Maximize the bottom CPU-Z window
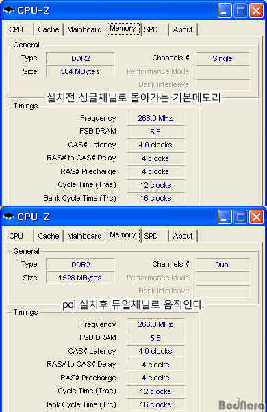The width and height of the screenshot is (267, 412). click(240, 217)
